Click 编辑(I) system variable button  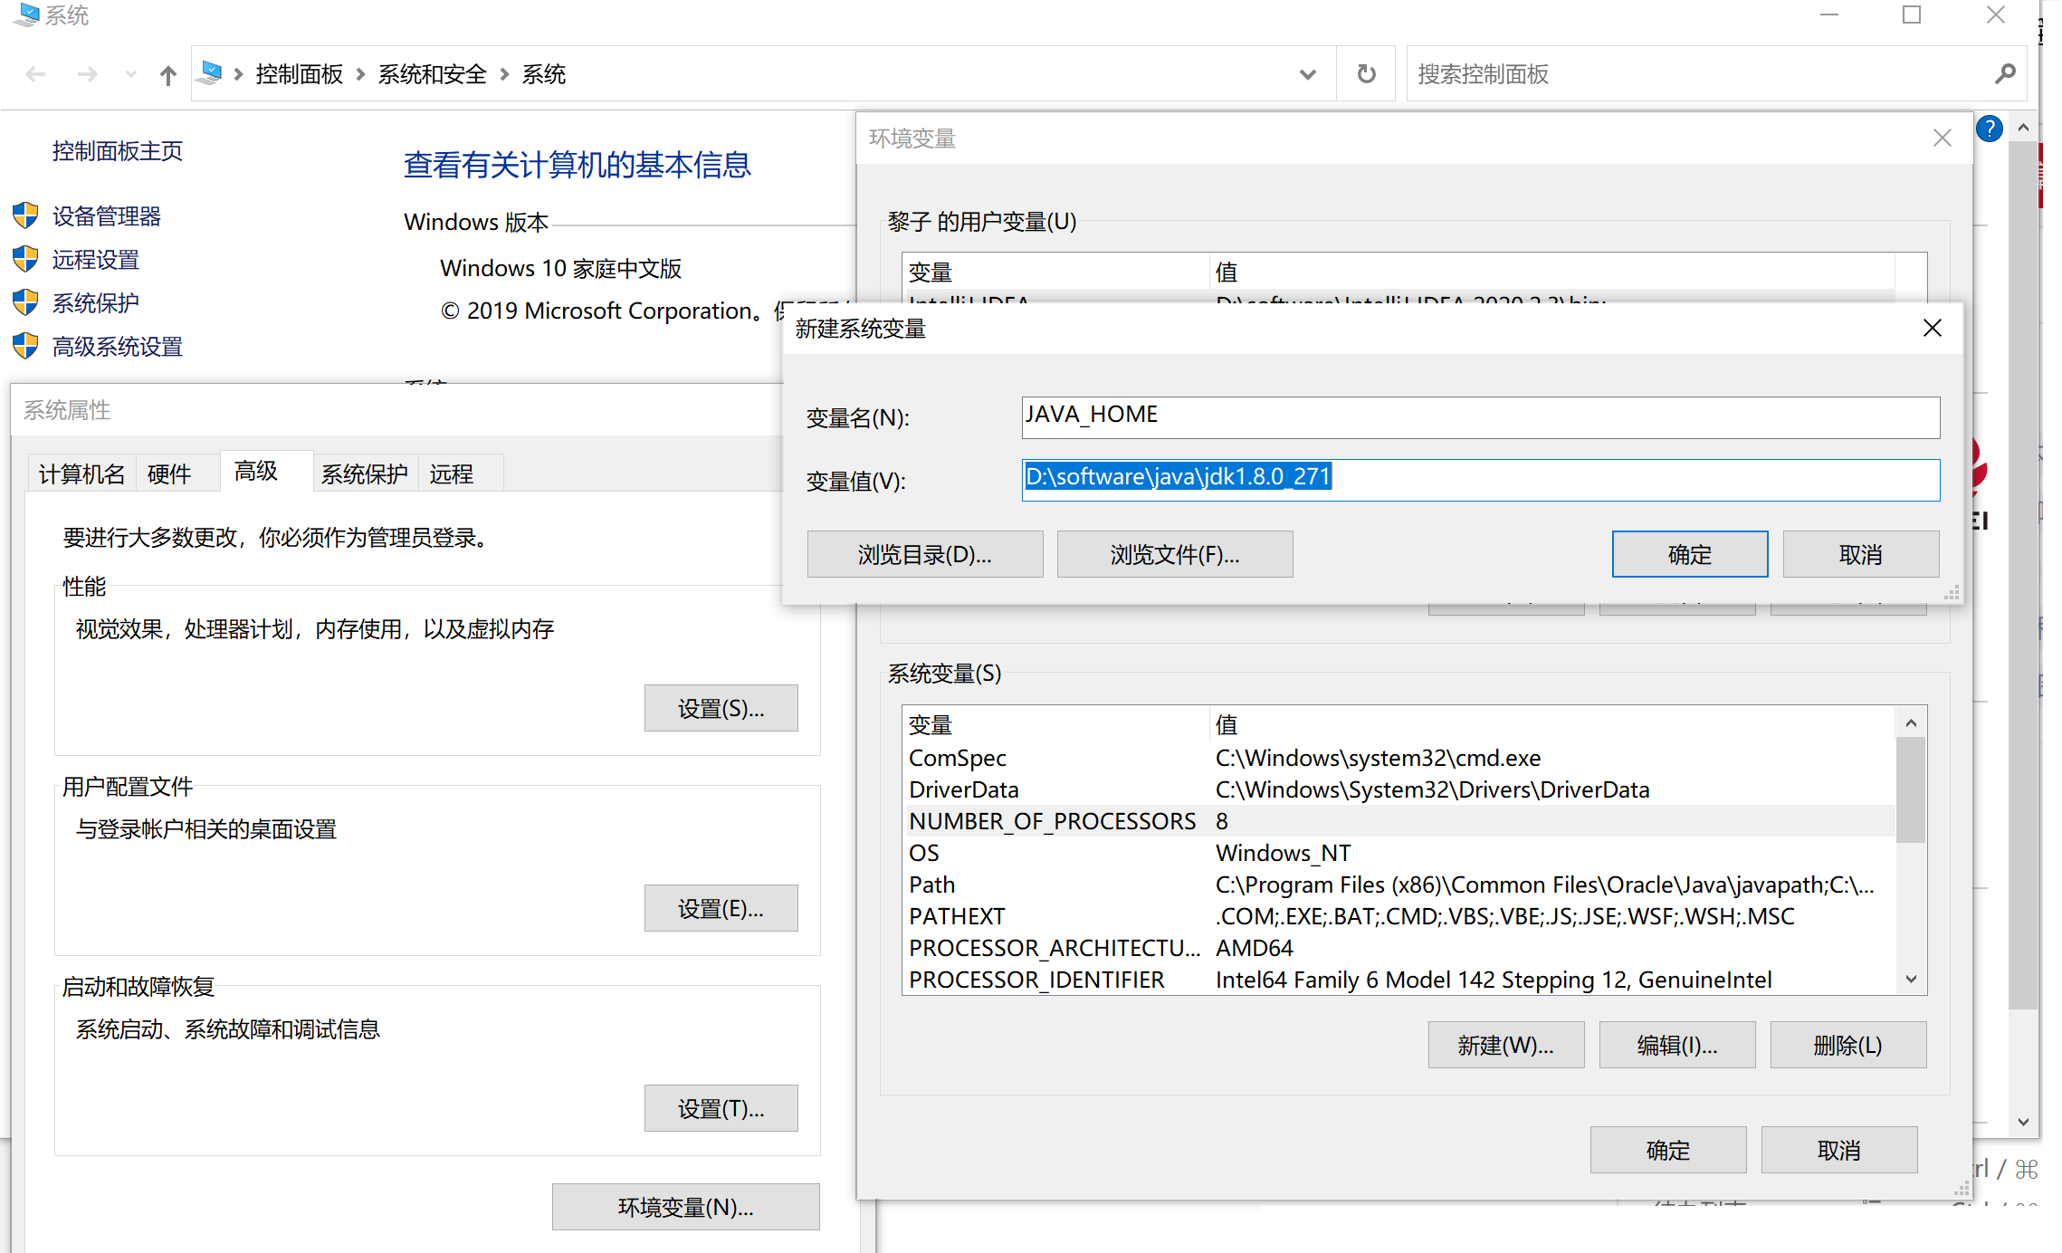1676,1045
